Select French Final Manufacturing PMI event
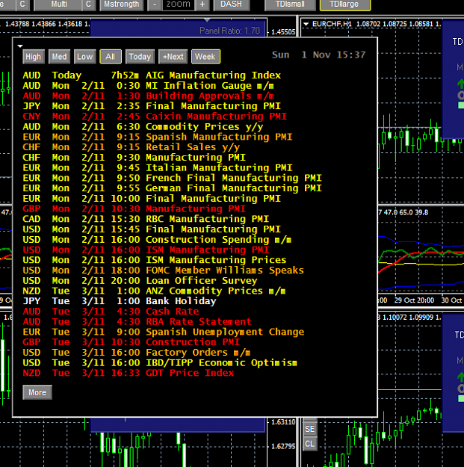 [x=172, y=178]
